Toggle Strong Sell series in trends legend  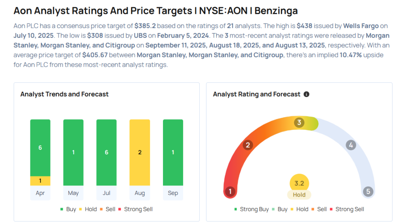click(x=135, y=209)
